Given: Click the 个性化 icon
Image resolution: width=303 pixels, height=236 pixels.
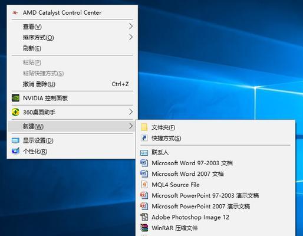Looking at the screenshot, I should 15,151.
